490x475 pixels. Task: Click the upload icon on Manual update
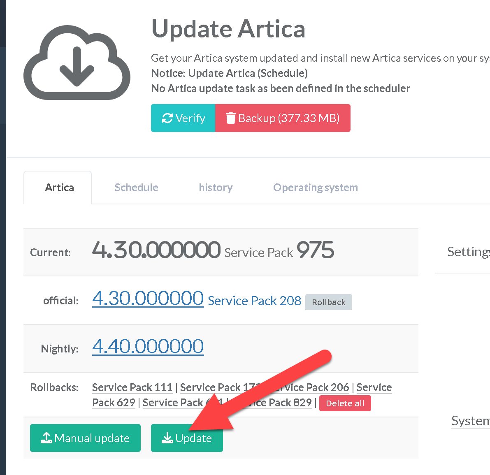tap(46, 438)
